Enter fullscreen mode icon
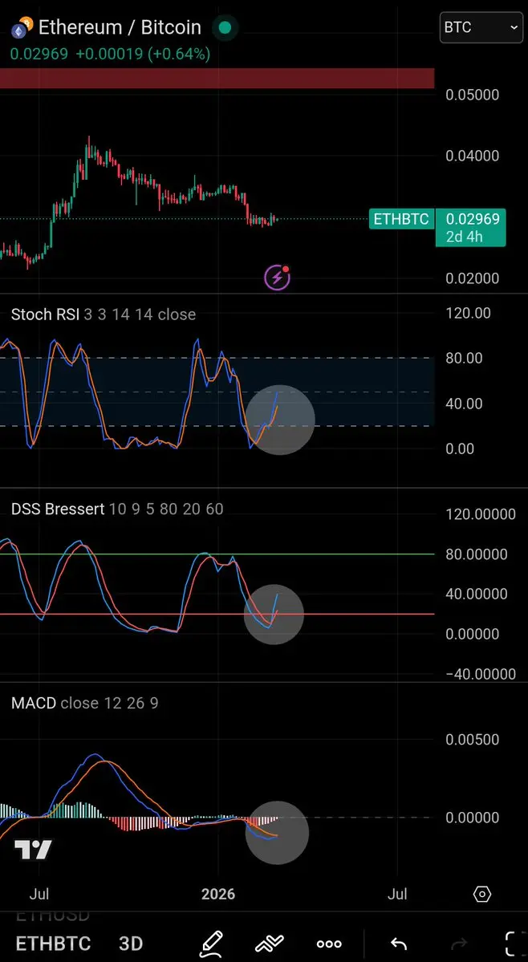This screenshot has width=528, height=962. click(x=514, y=943)
